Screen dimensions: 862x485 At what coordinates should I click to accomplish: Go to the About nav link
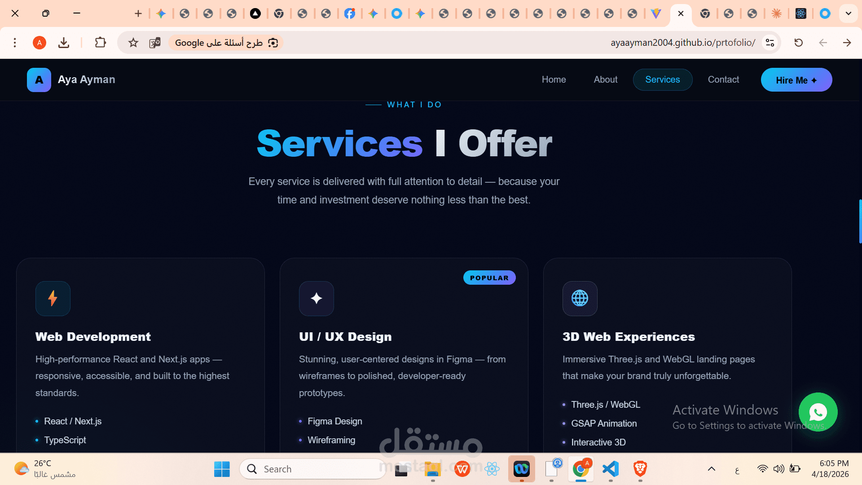pos(605,79)
